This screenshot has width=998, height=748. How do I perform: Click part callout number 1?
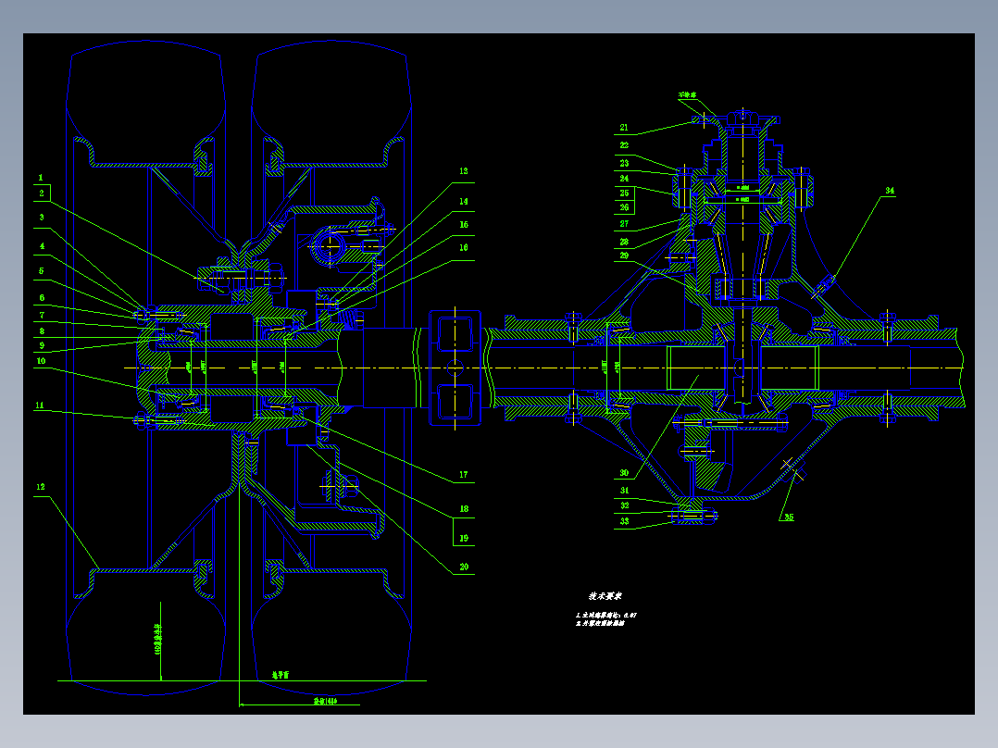click(x=41, y=178)
